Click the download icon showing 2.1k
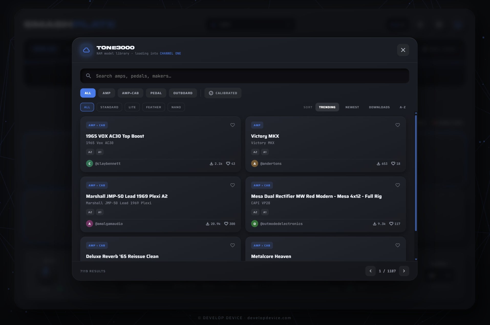Image resolution: width=490 pixels, height=325 pixels. pyautogui.click(x=211, y=164)
